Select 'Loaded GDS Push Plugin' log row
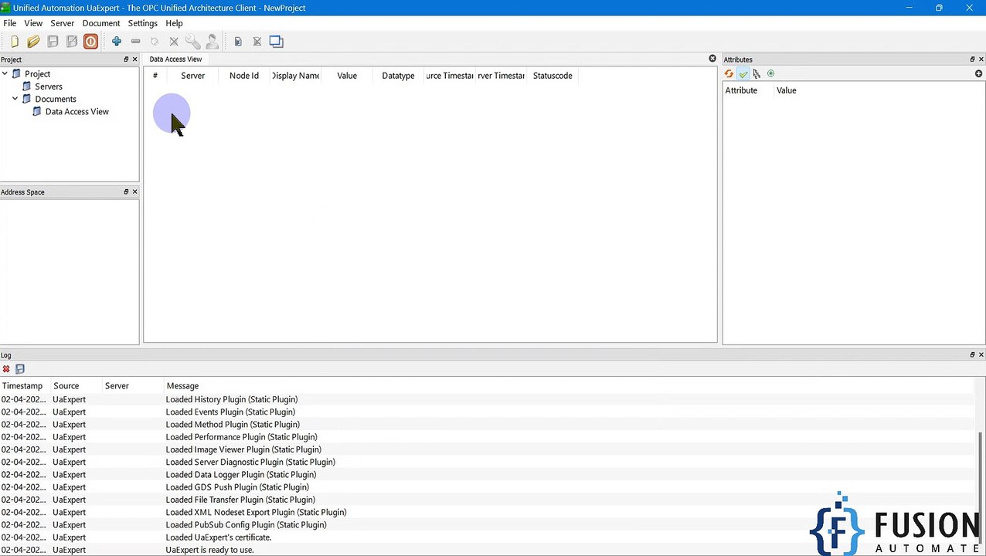Image resolution: width=986 pixels, height=556 pixels. 487,487
